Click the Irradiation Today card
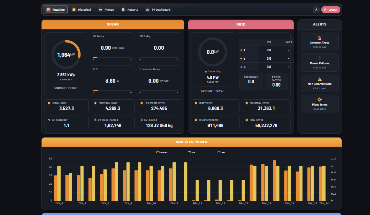Screen dimensions: 370x215 (x=159, y=81)
